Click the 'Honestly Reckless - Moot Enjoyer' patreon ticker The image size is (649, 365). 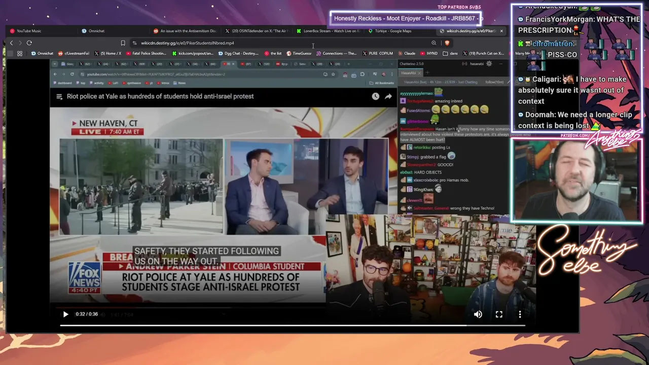pos(406,19)
